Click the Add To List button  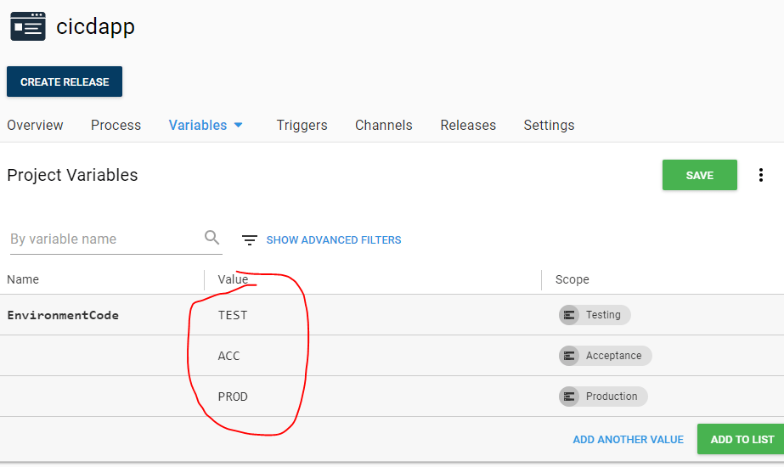(x=742, y=439)
